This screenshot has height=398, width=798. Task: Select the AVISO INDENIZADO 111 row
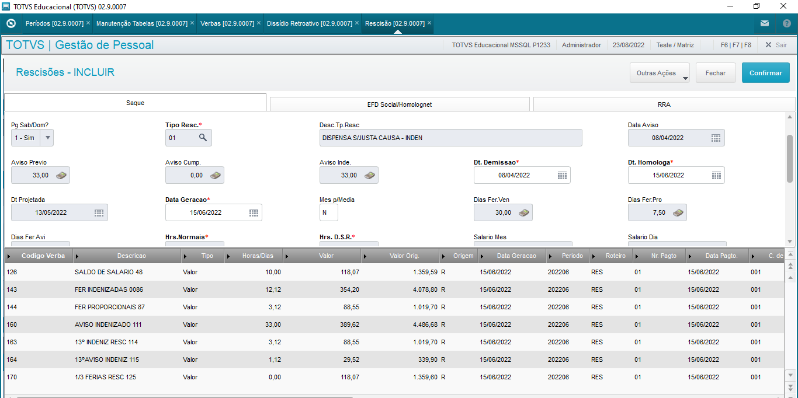point(394,324)
